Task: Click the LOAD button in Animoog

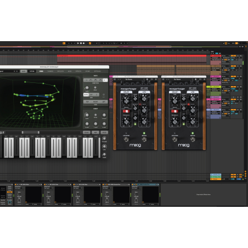Action: click(x=32, y=71)
